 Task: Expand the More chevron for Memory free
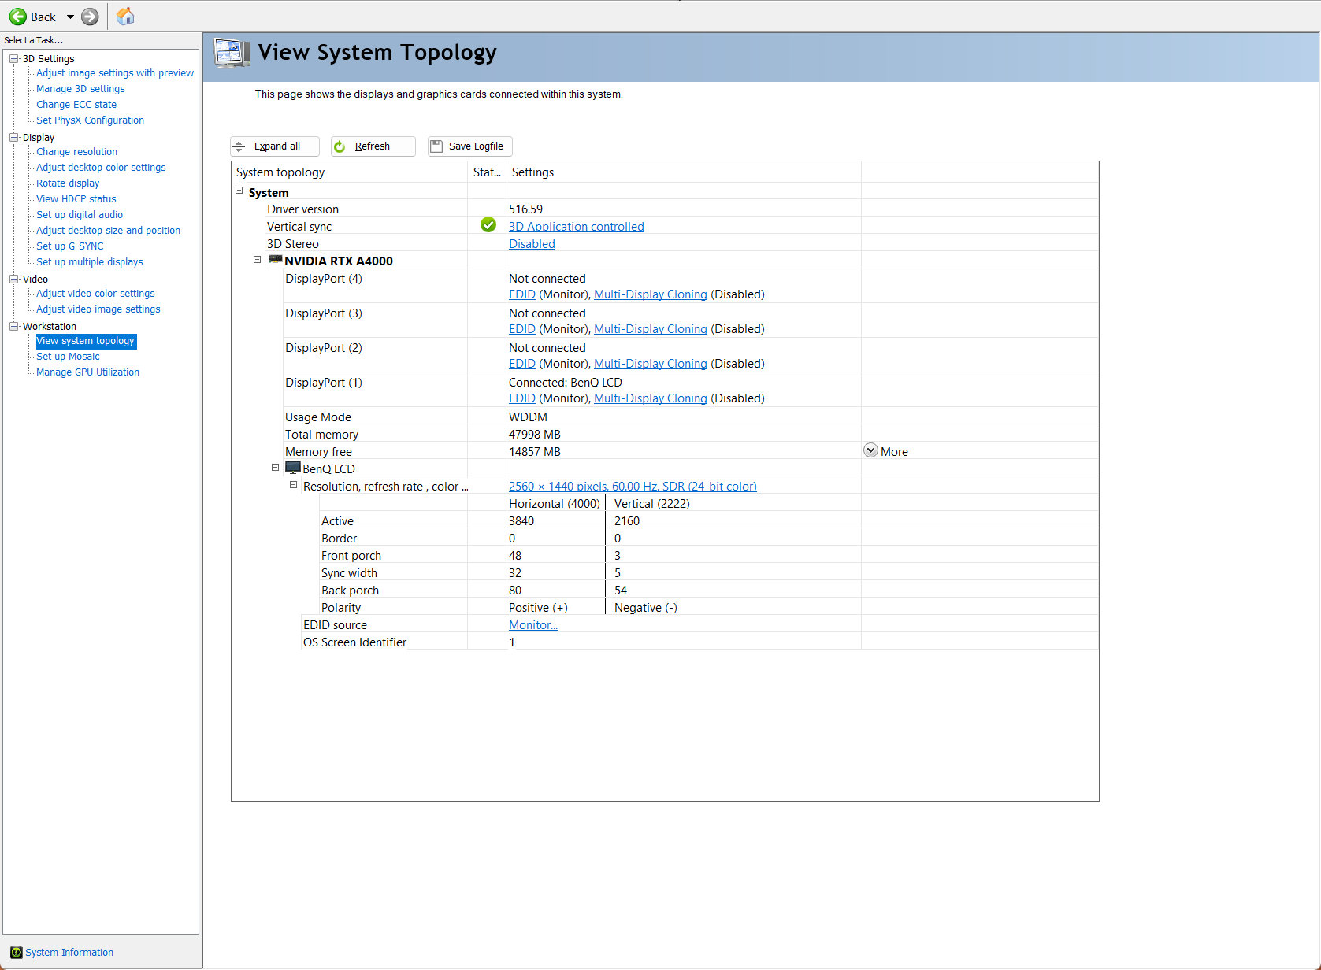pyautogui.click(x=870, y=450)
